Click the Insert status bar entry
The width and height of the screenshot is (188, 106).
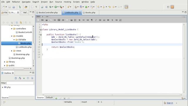pyautogui.click(x=84, y=102)
